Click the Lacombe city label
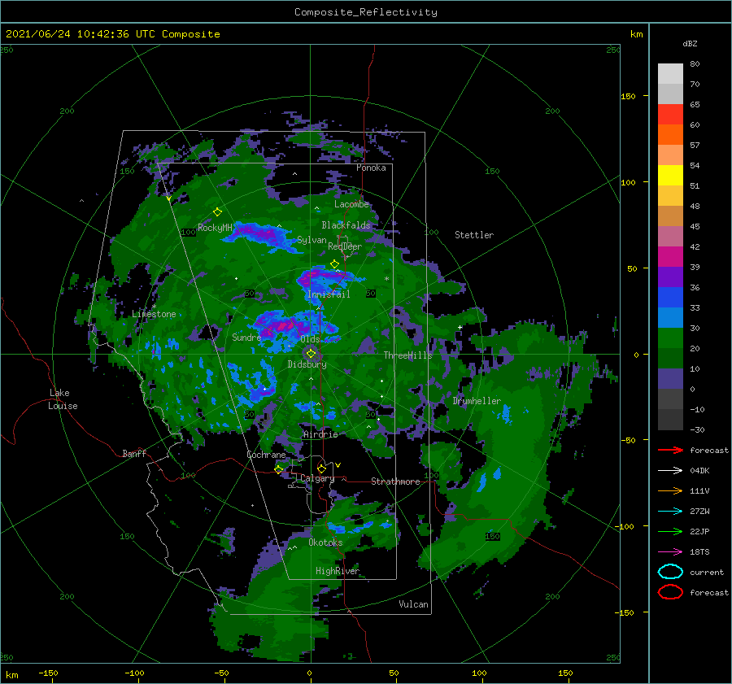 pyautogui.click(x=351, y=204)
